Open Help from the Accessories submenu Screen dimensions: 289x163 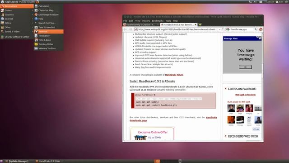point(49,19)
